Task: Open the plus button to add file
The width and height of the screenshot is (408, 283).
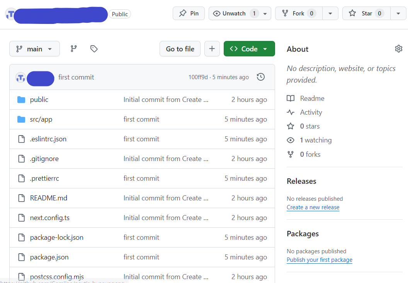Action: (212, 49)
